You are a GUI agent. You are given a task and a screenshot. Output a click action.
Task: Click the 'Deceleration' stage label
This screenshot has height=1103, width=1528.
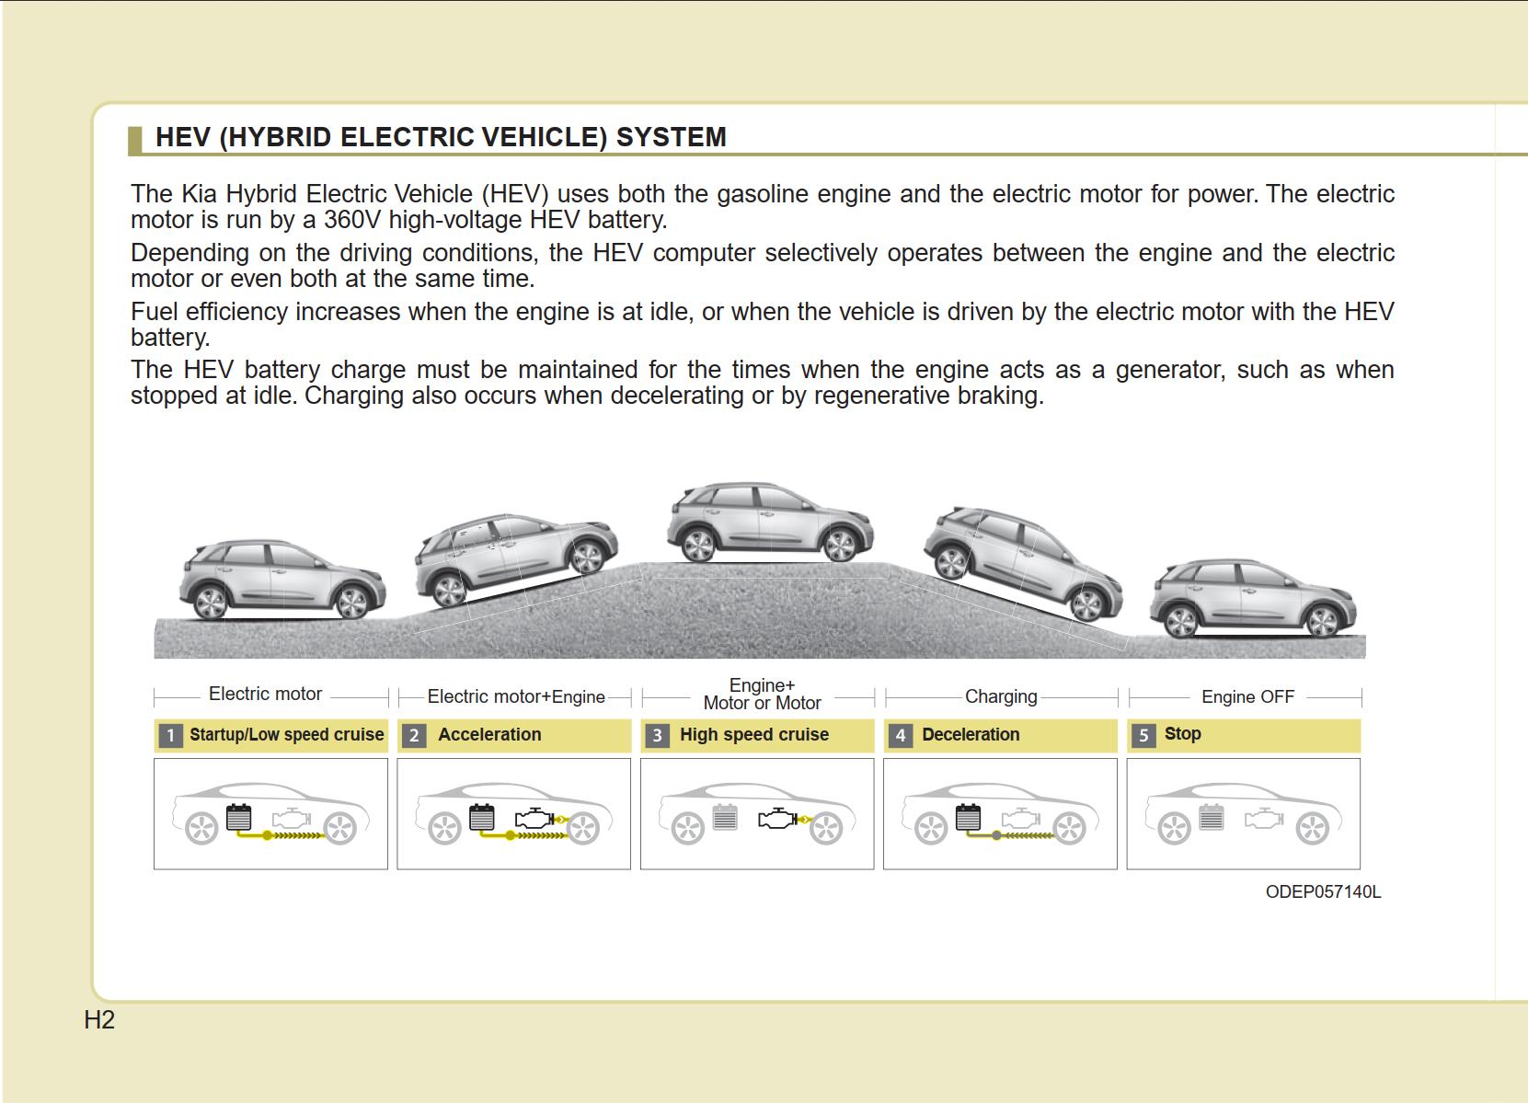pyautogui.click(x=971, y=735)
